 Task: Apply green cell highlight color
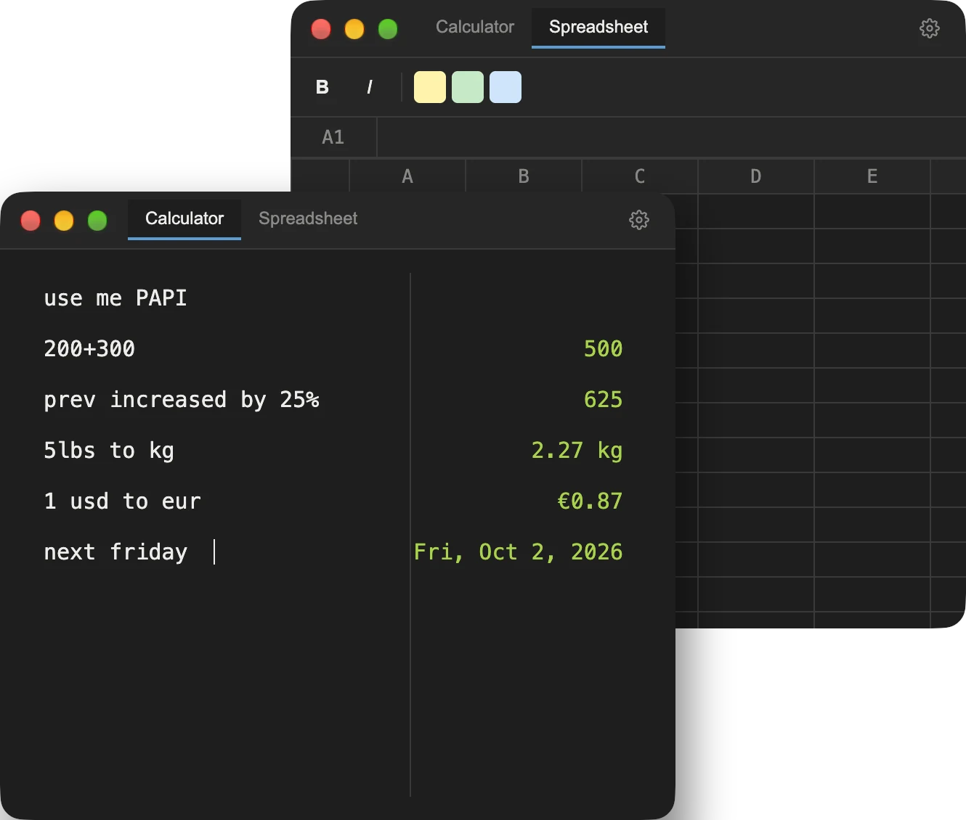point(468,87)
